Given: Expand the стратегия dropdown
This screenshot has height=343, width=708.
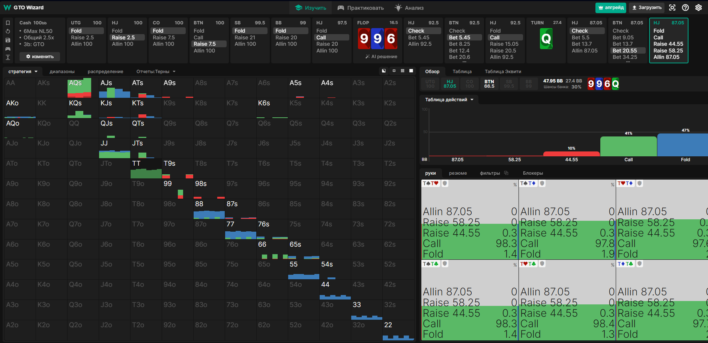Looking at the screenshot, I should pyautogui.click(x=23, y=72).
